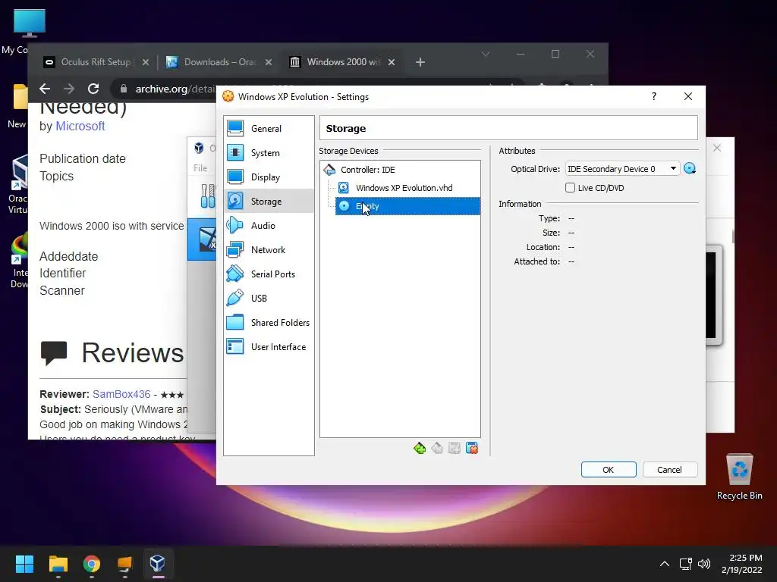Open the System settings category
Image resolution: width=777 pixels, height=582 pixels.
(x=268, y=153)
